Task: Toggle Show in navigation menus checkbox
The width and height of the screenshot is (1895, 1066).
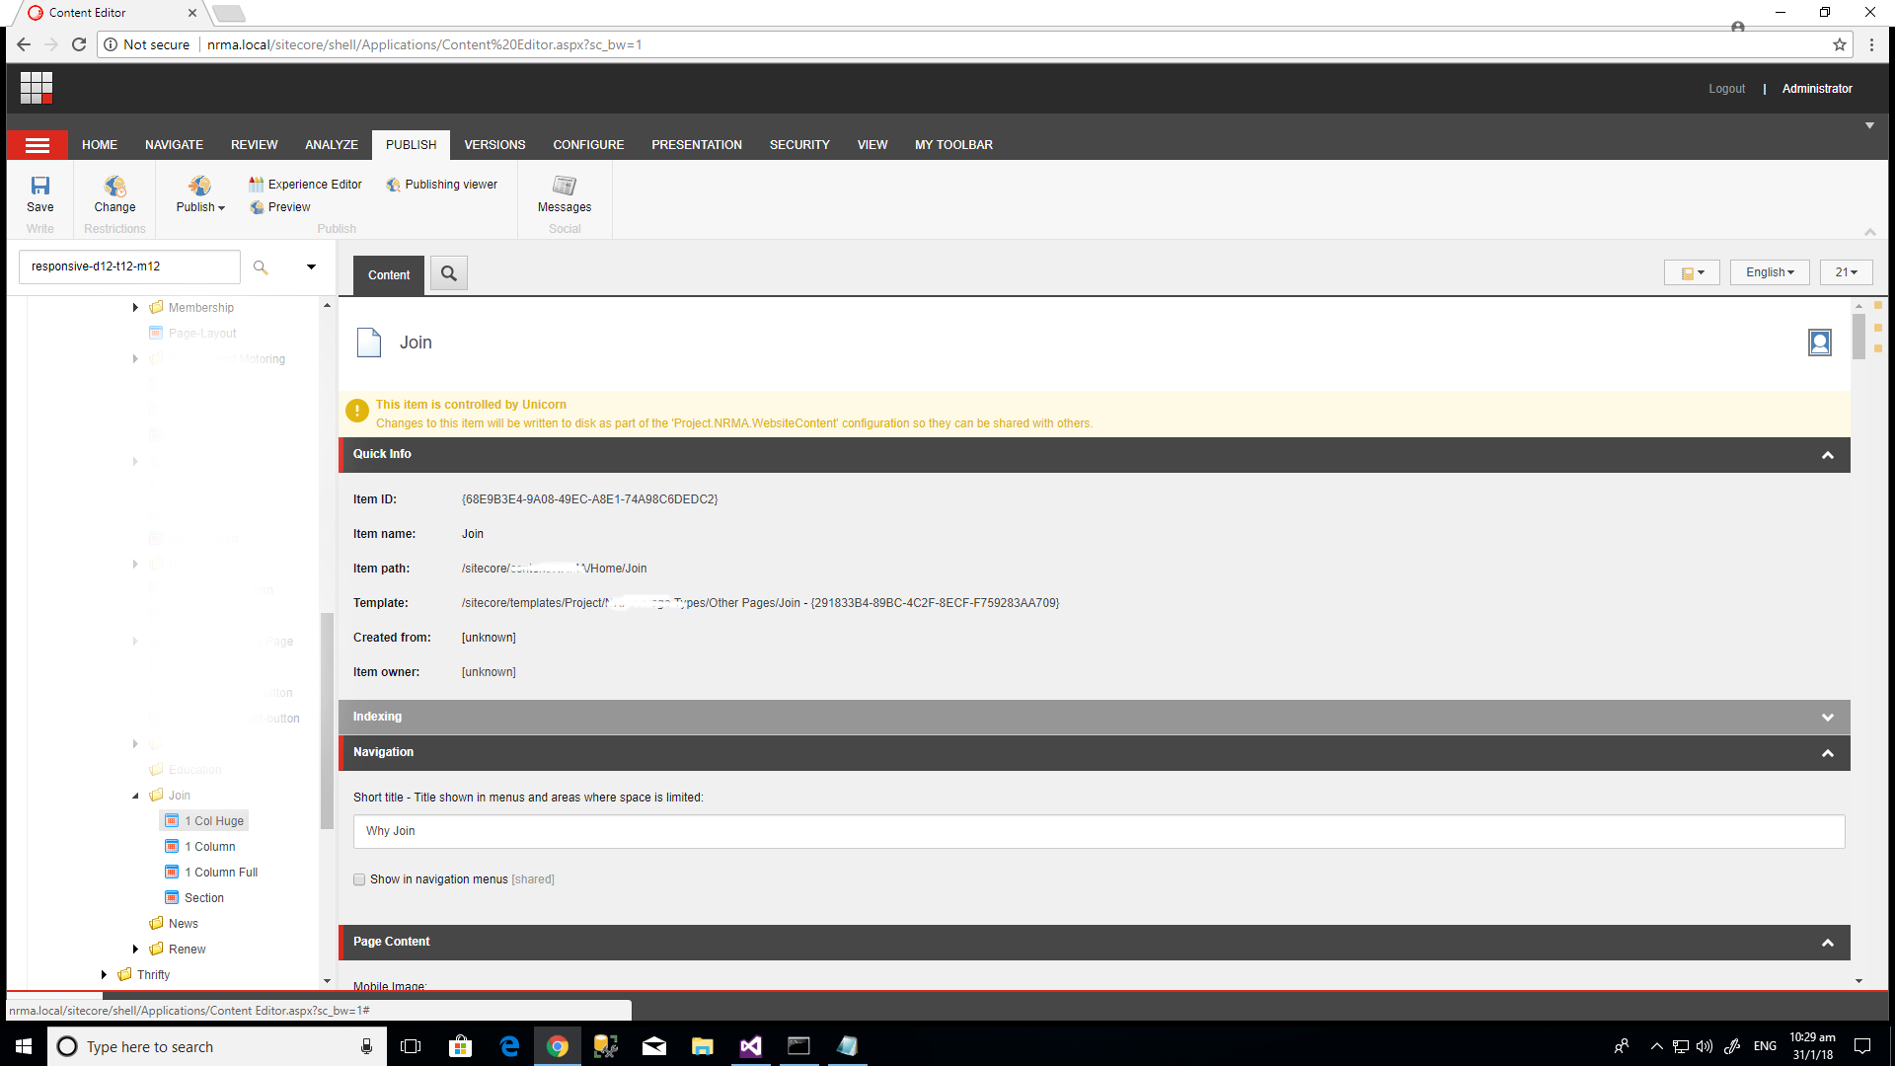Action: (x=359, y=878)
